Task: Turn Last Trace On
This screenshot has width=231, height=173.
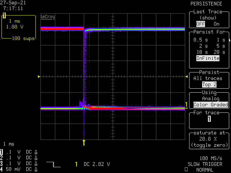Action: (x=216, y=24)
